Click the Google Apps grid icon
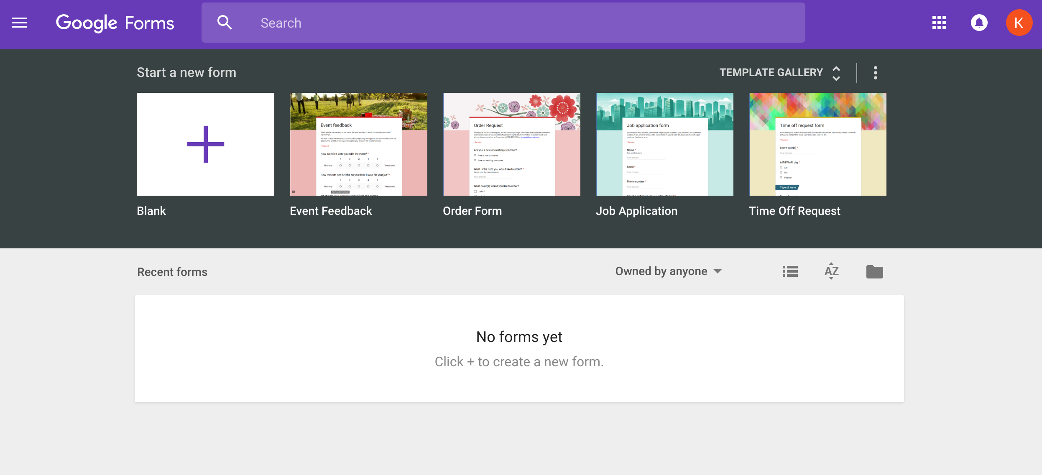The image size is (1042, 475). pyautogui.click(x=939, y=23)
